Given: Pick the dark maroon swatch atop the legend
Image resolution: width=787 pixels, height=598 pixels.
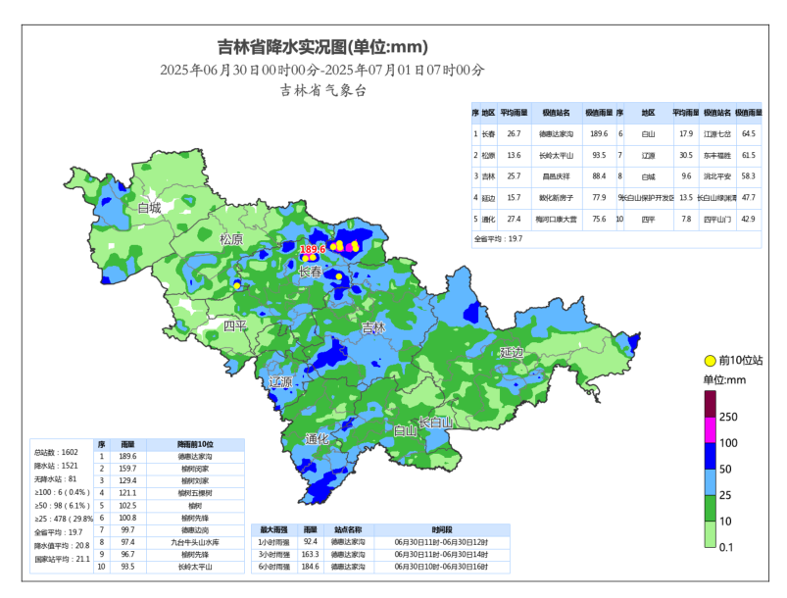Looking at the screenshot, I should click(711, 403).
